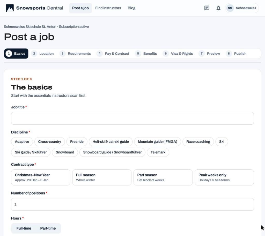Click the Snowsports Central mountain logo
This screenshot has height=236, width=265.
pyautogui.click(x=10, y=8)
